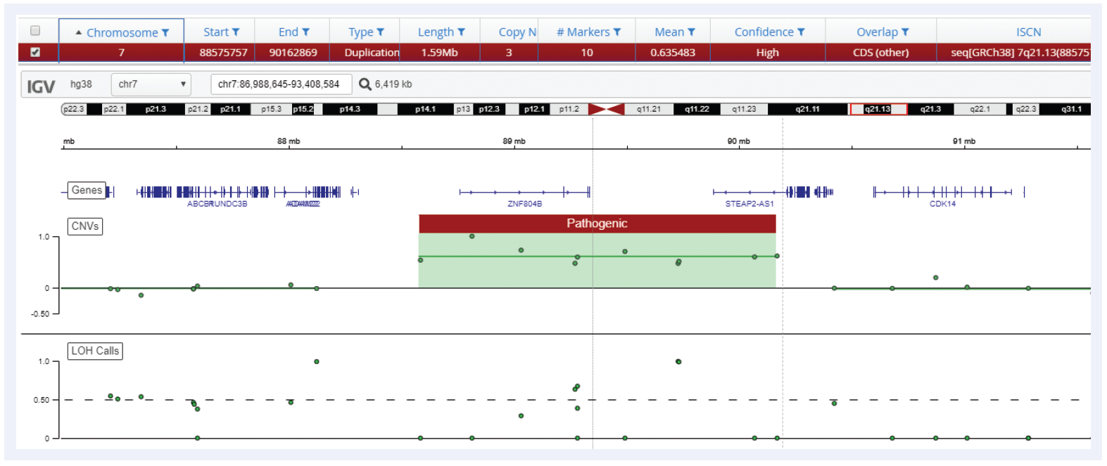The width and height of the screenshot is (1107, 466).
Task: Click the CDK14 gene label
Action: [x=942, y=204]
